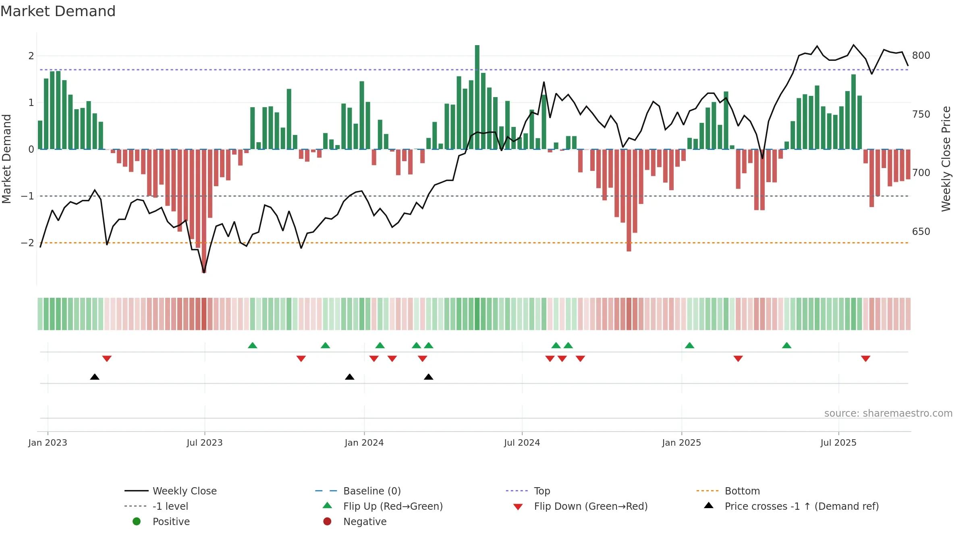Click the Positive legend label
The image size is (967, 544).
click(x=171, y=521)
